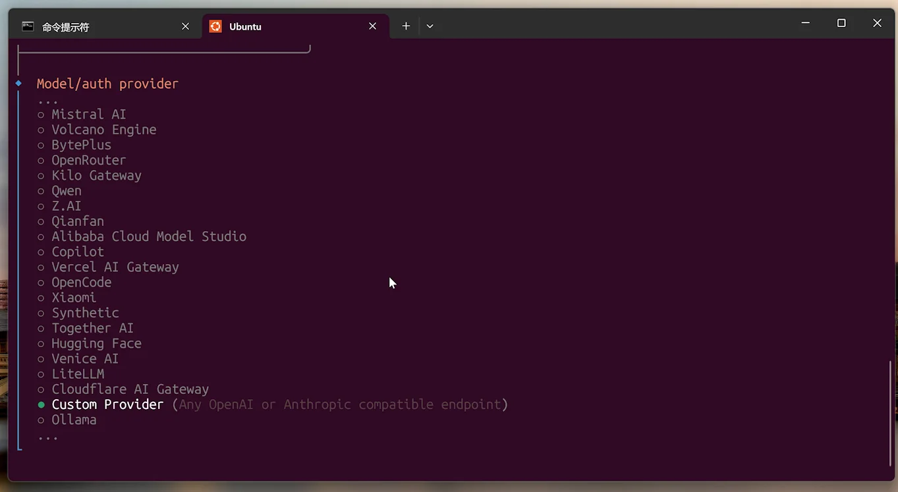898x492 pixels.
Task: Select the Vercel AI Gateway option
Action: pyautogui.click(x=108, y=267)
